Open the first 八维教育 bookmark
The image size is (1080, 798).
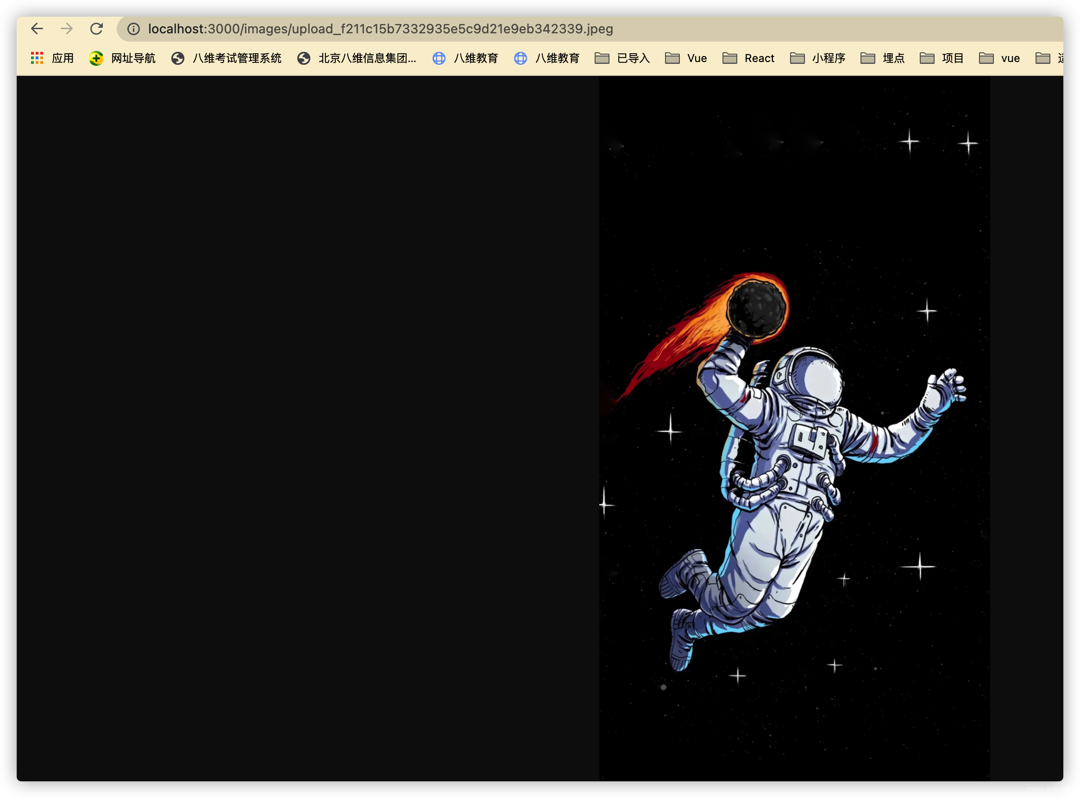tap(465, 58)
